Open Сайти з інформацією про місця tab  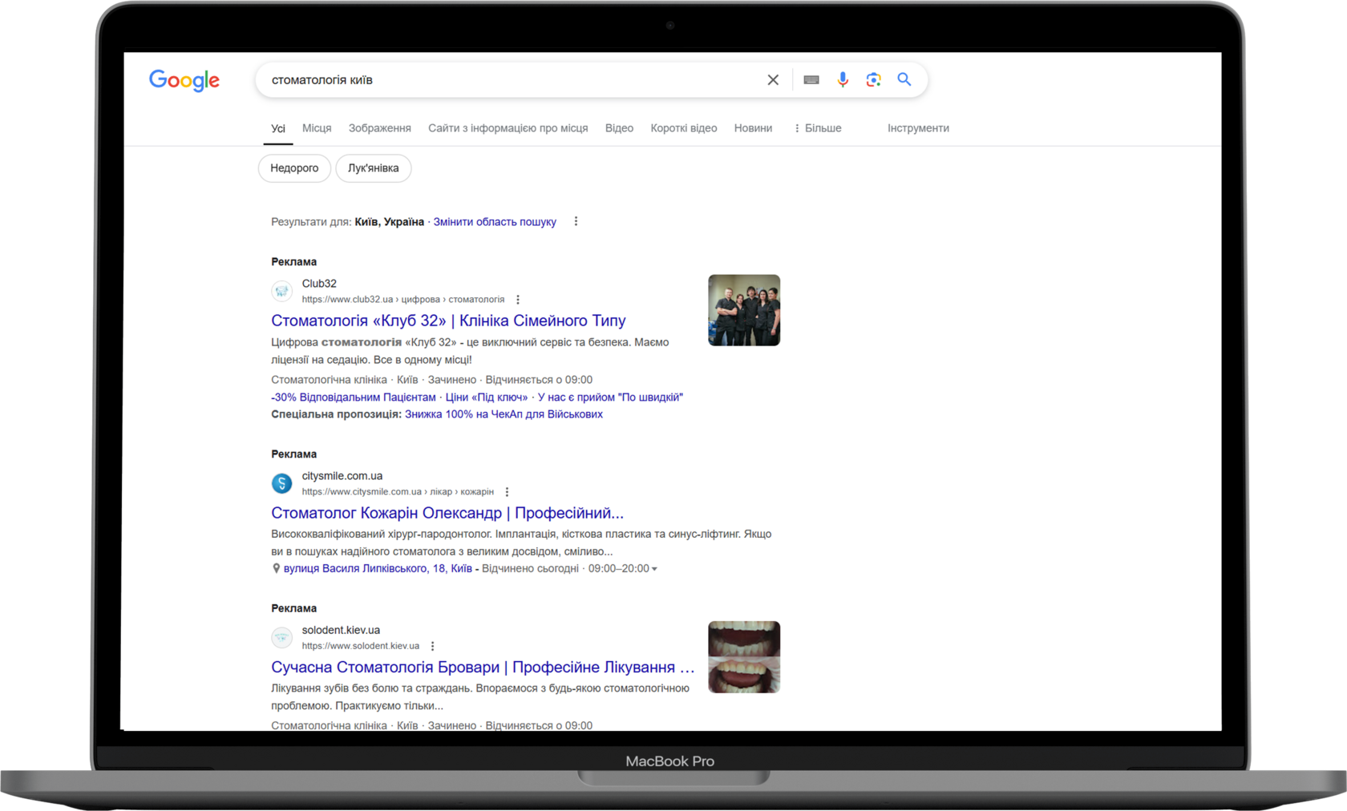(508, 128)
